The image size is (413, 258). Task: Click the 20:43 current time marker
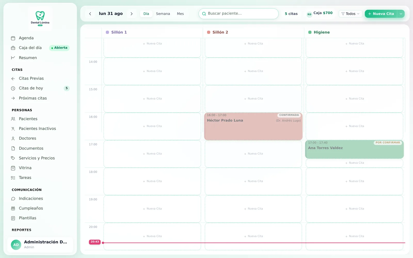tap(95, 242)
